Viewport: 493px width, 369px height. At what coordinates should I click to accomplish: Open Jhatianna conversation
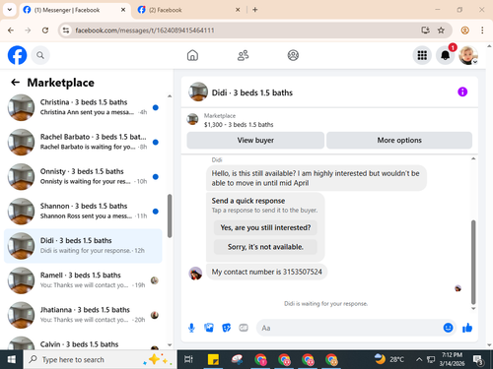tap(83, 315)
